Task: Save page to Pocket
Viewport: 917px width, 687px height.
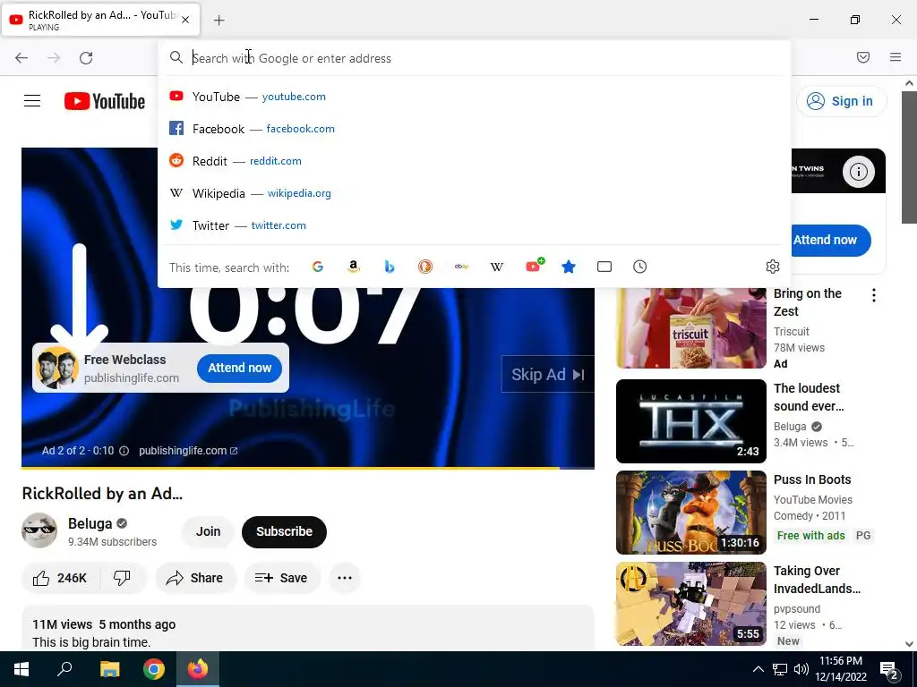Action: click(x=863, y=57)
